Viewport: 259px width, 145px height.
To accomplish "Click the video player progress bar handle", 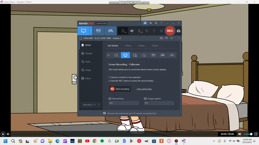I will click(8, 134).
